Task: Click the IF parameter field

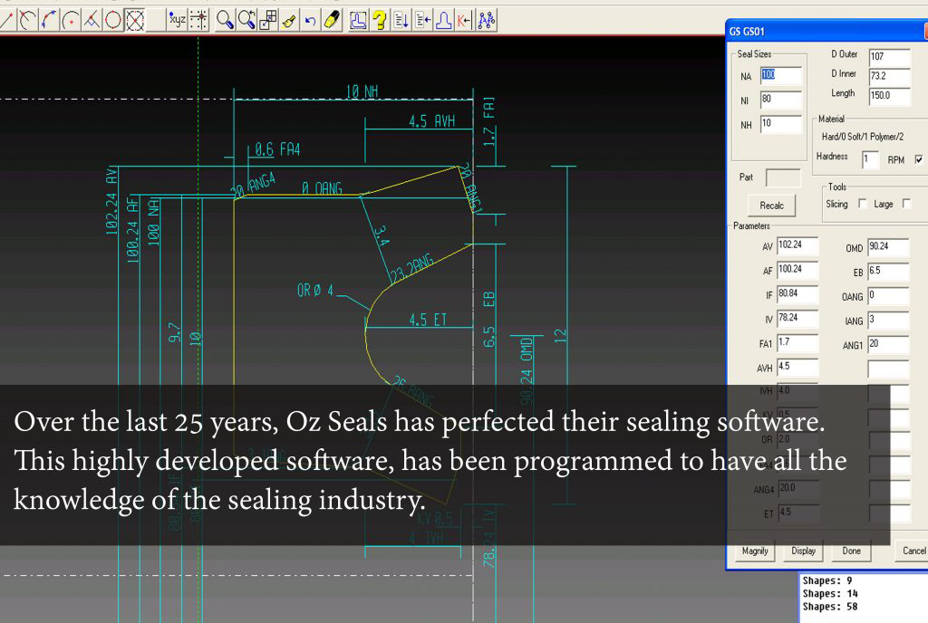Action: click(x=797, y=293)
